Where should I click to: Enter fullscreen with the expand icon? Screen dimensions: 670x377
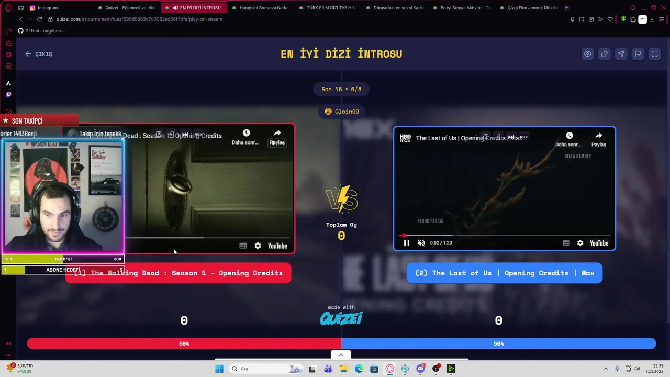655,54
